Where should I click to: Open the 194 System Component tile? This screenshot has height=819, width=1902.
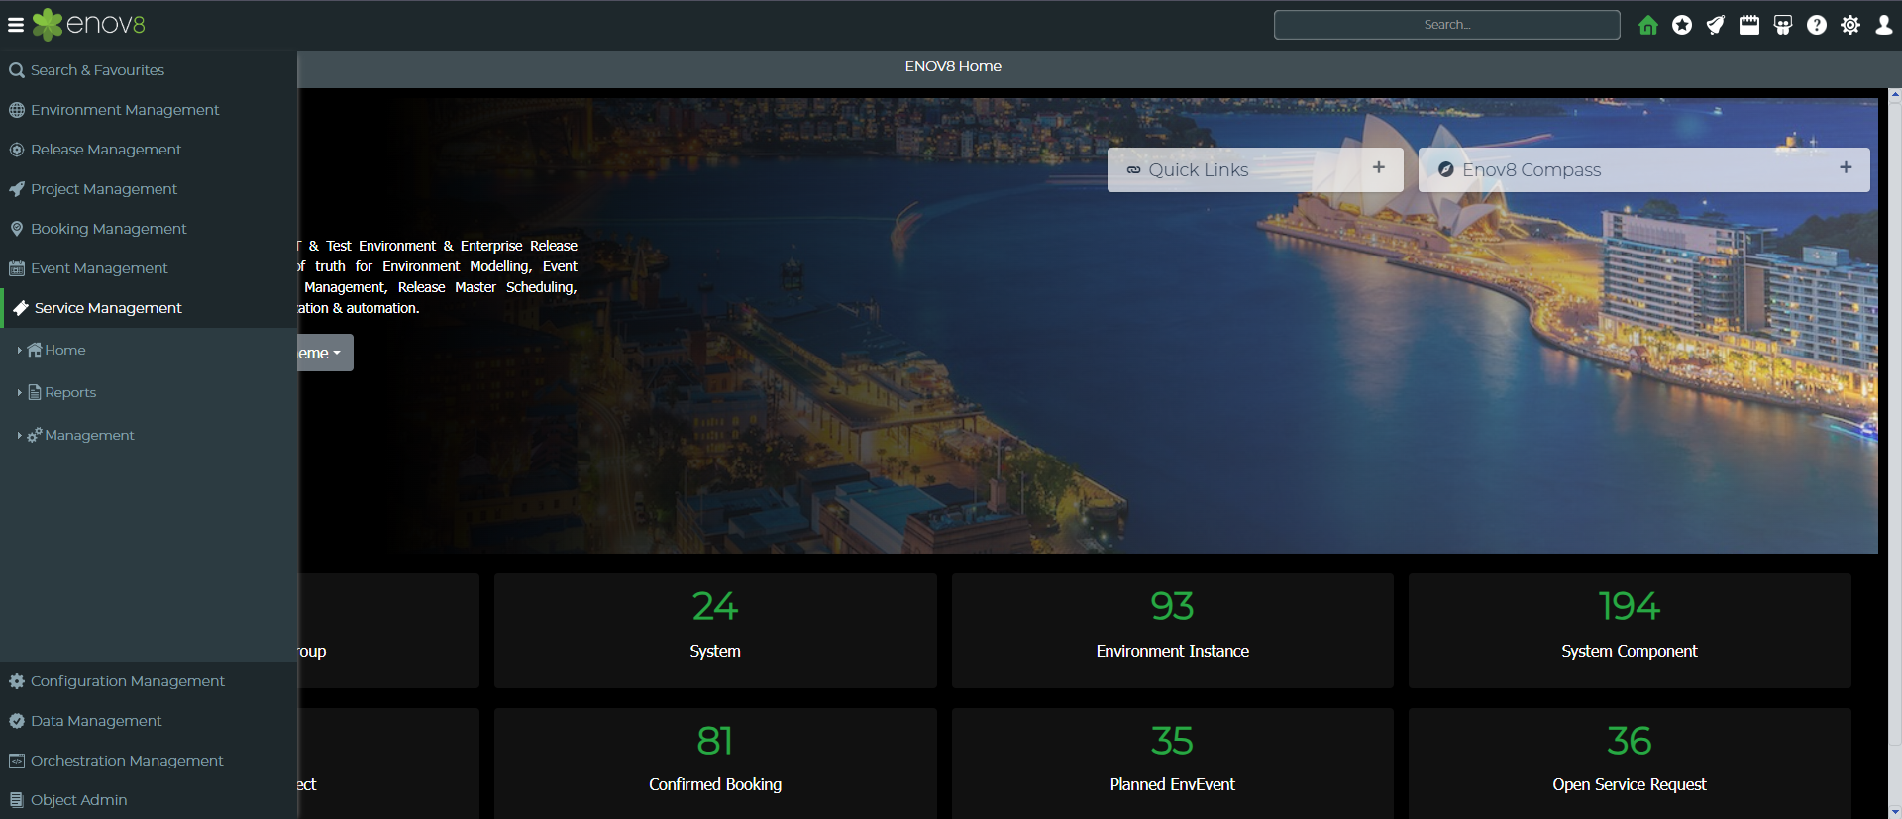click(1630, 631)
